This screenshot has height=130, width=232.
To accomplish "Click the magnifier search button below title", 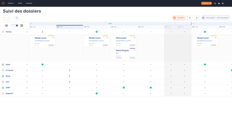I will click(17, 18).
